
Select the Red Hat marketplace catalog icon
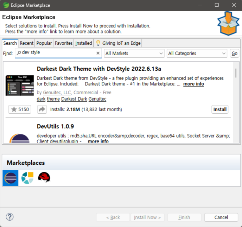point(44,177)
